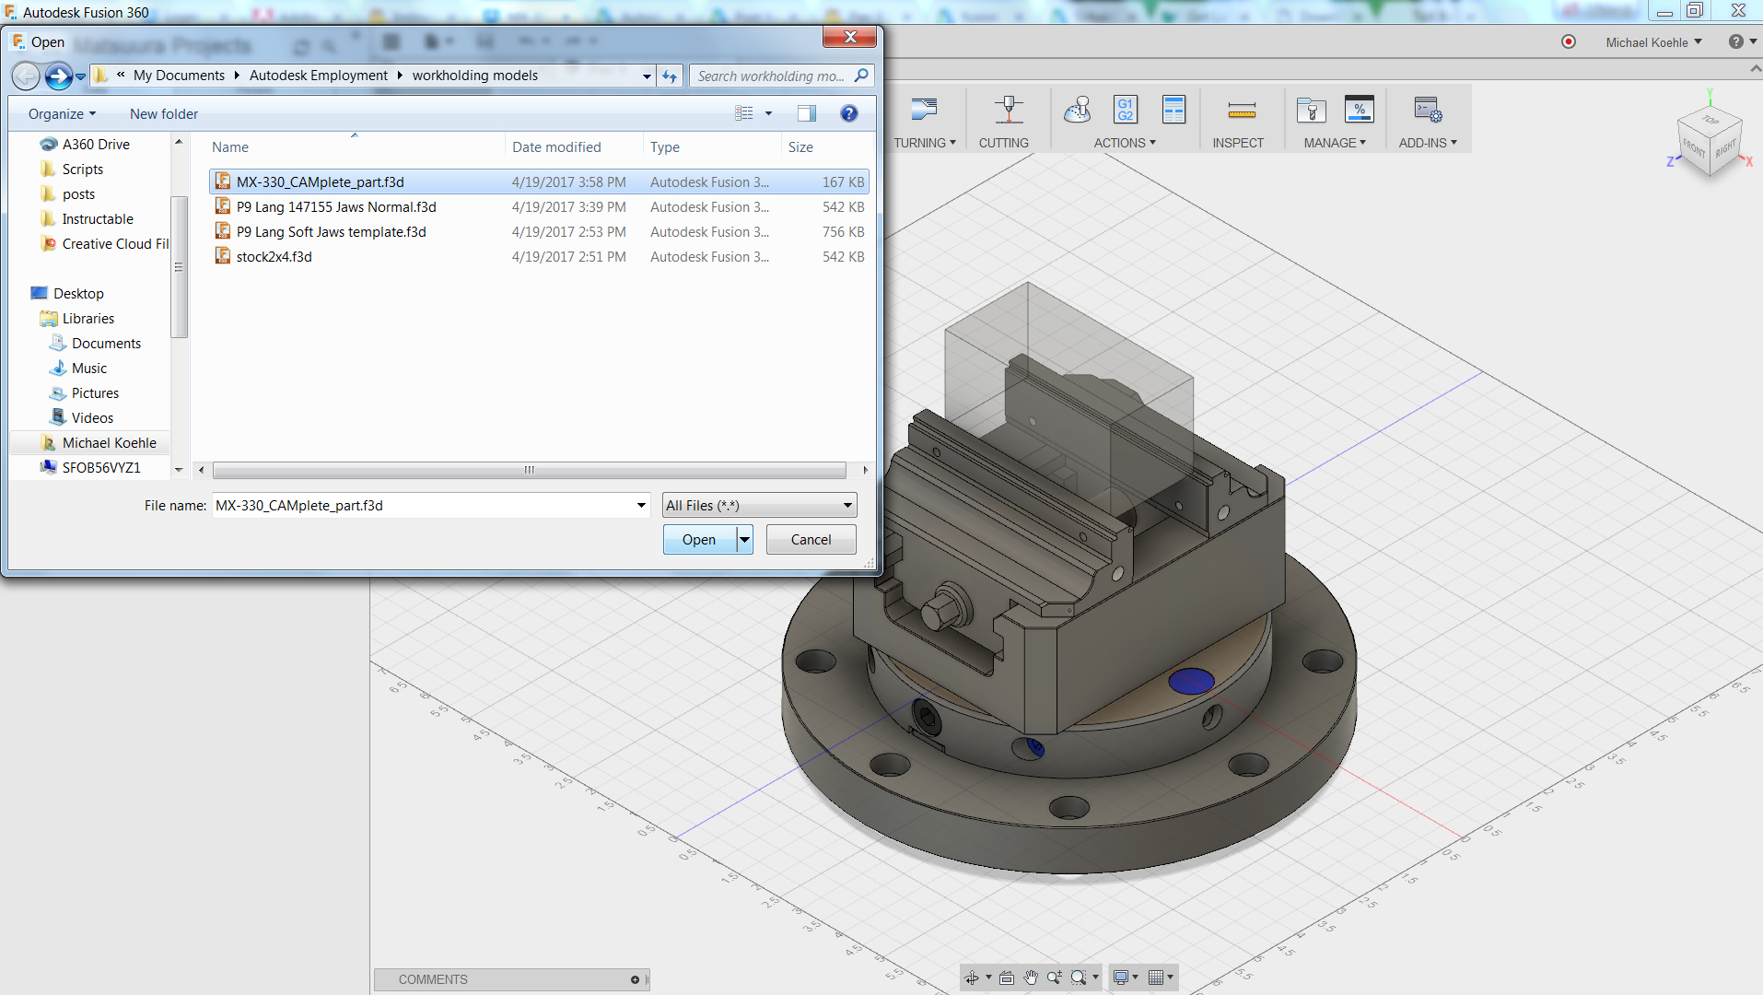
Task: Click the record indicator icon near user name
Action: pos(1569,41)
